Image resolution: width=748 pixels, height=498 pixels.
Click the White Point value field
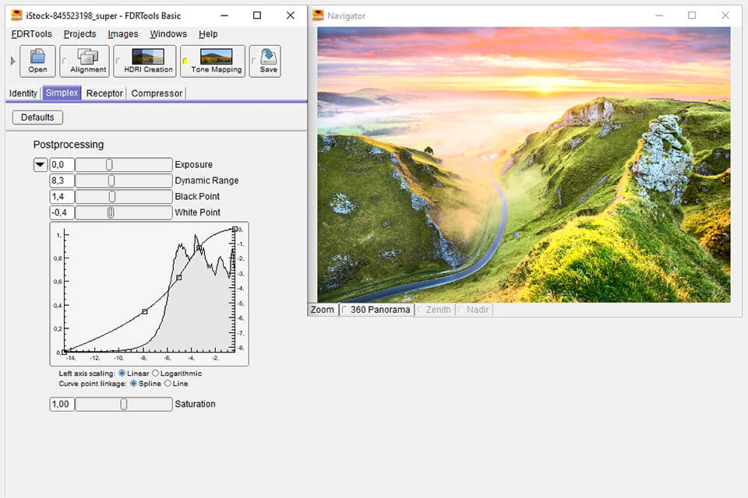tap(61, 212)
